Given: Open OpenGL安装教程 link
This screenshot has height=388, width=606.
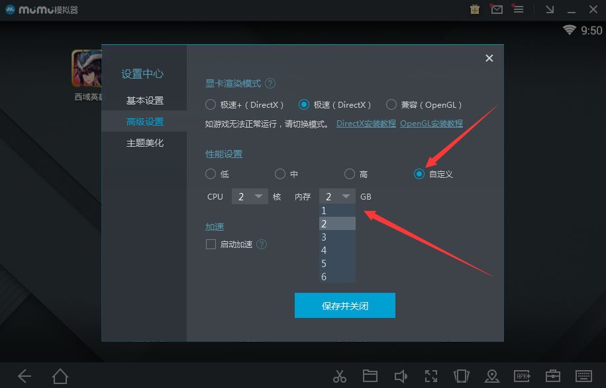Looking at the screenshot, I should click(x=431, y=124).
